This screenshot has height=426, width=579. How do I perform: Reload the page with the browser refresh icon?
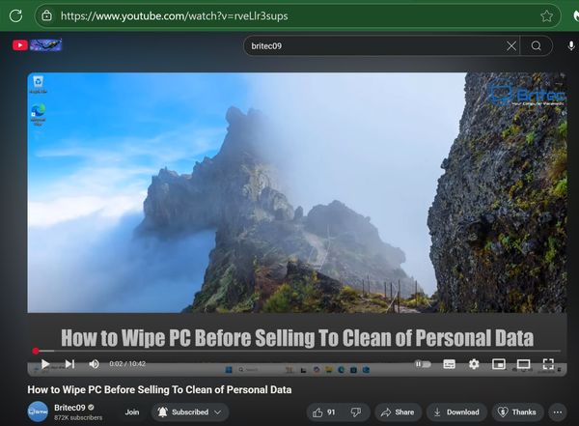tap(15, 15)
